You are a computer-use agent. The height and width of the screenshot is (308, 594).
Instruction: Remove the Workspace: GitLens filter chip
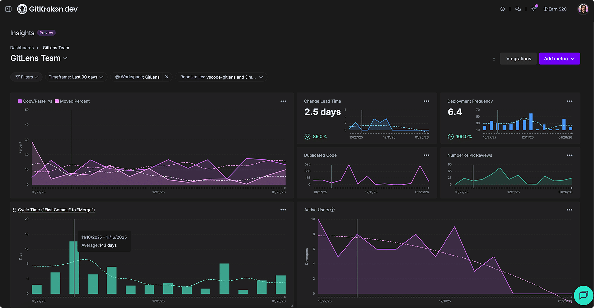166,77
